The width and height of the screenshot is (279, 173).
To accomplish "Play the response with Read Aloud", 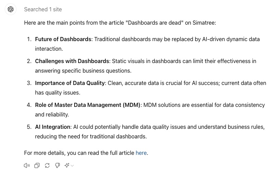I will [x=26, y=165].
